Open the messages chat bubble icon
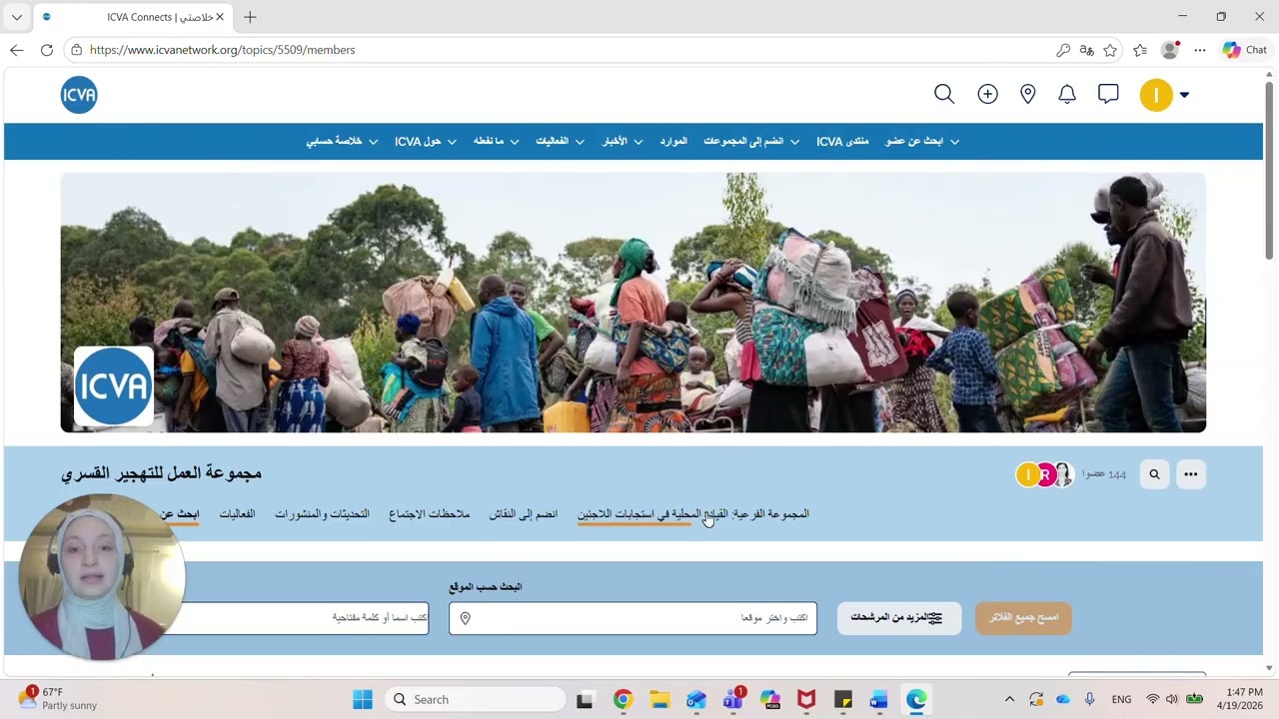The image size is (1279, 719). tap(1108, 94)
